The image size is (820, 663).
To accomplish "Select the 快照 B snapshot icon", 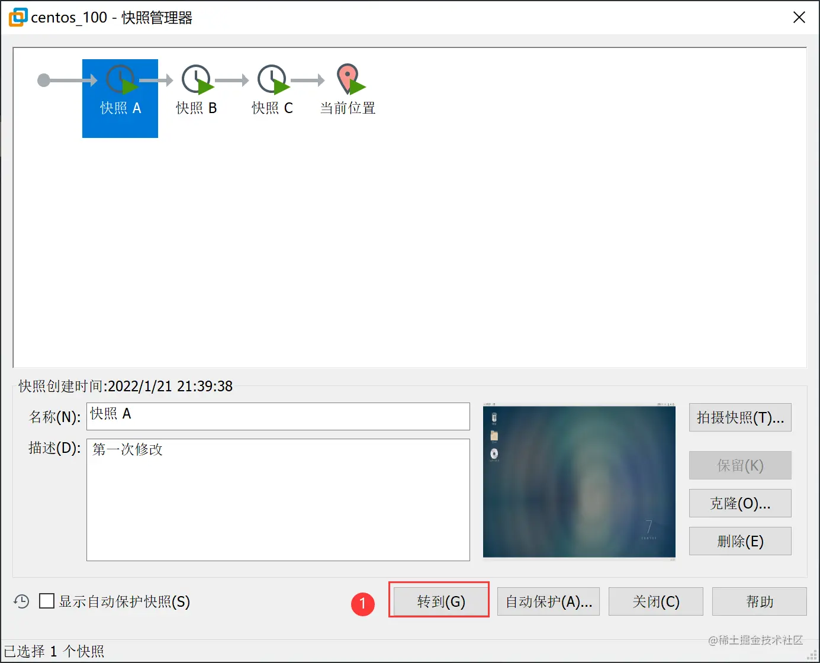I will coord(196,80).
